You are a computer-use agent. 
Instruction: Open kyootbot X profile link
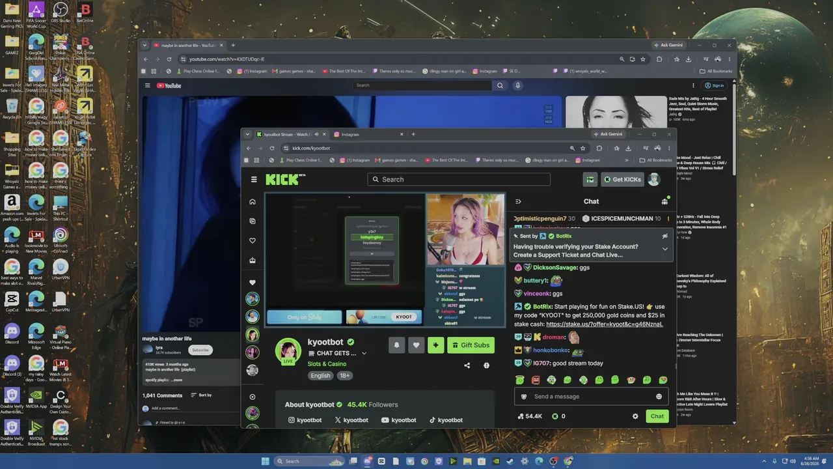351,420
